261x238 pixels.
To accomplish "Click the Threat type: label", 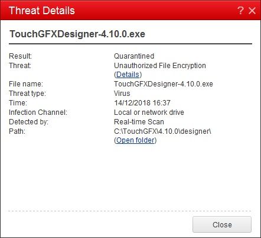I will click(27, 94).
